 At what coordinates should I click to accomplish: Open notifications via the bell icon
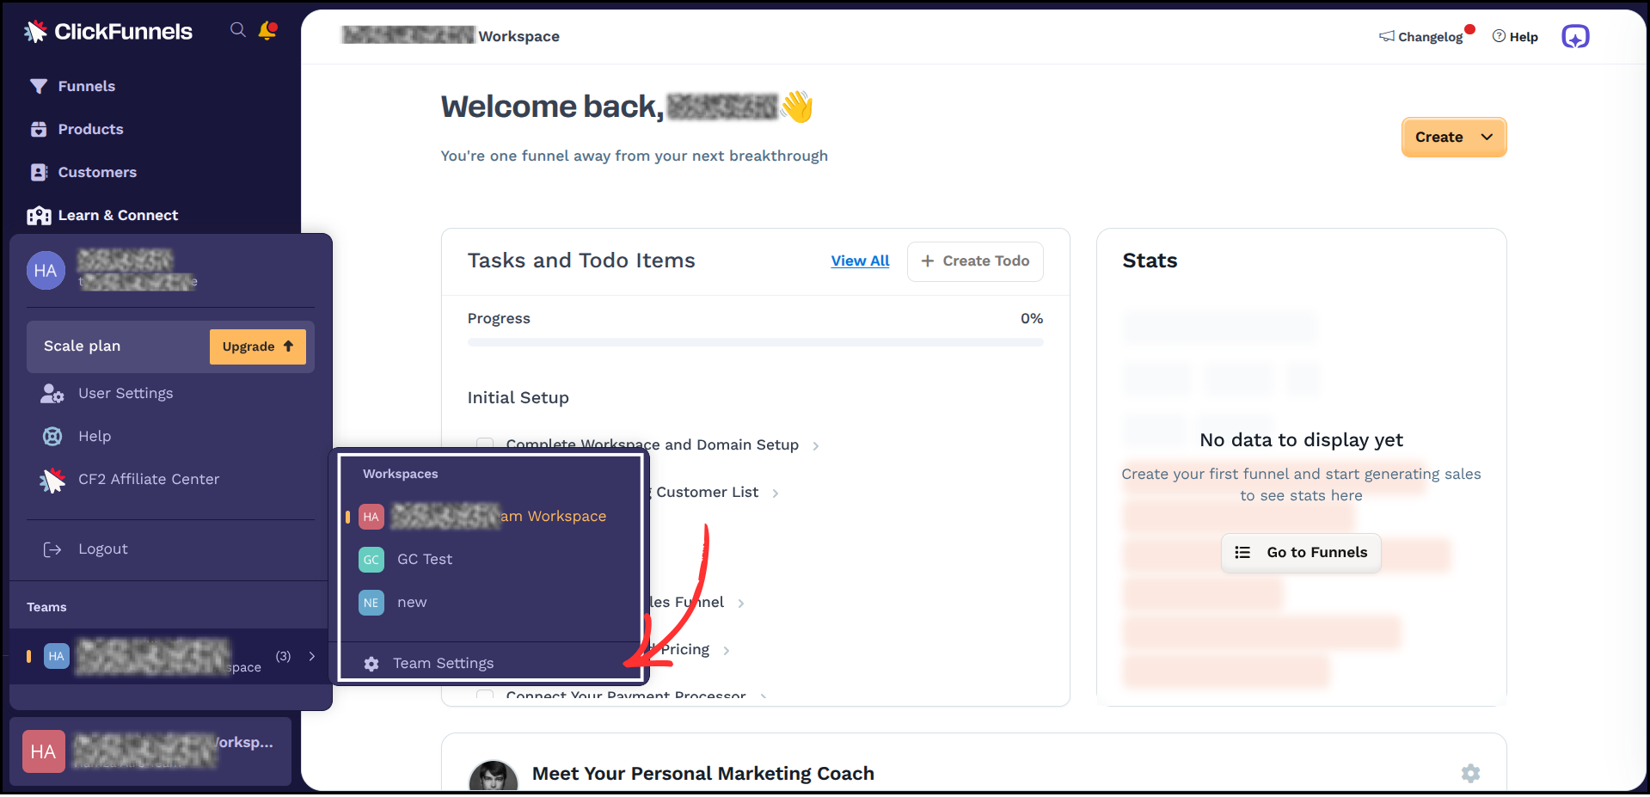coord(267,29)
